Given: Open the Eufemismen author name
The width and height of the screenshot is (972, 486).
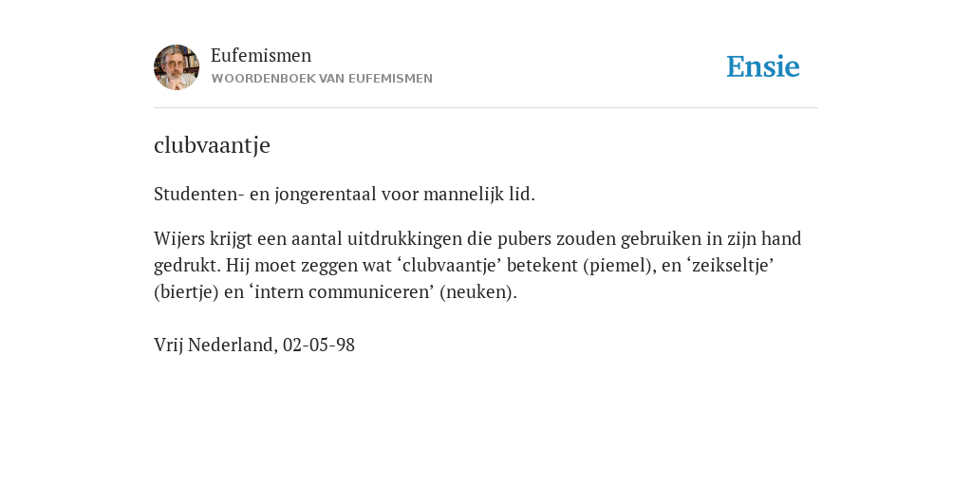Looking at the screenshot, I should click(261, 55).
